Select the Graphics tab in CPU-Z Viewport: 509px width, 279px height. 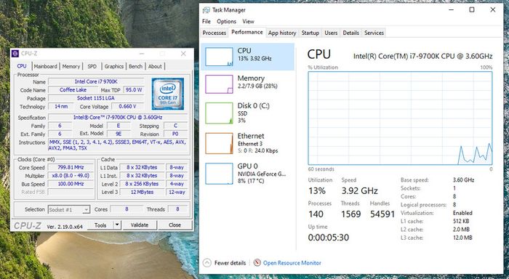pos(114,67)
